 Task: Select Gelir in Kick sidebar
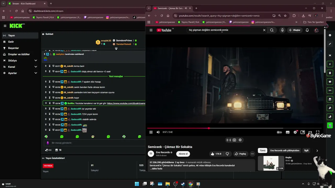20,42
